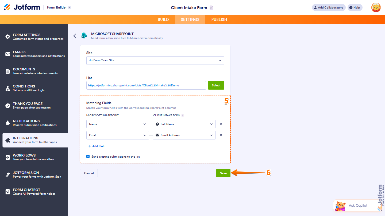Image resolution: width=385 pixels, height=216 pixels.
Task: Click the SharePoint list URL field
Action: (x=146, y=85)
